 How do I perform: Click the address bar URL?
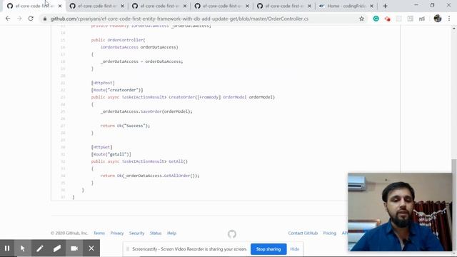(179, 19)
